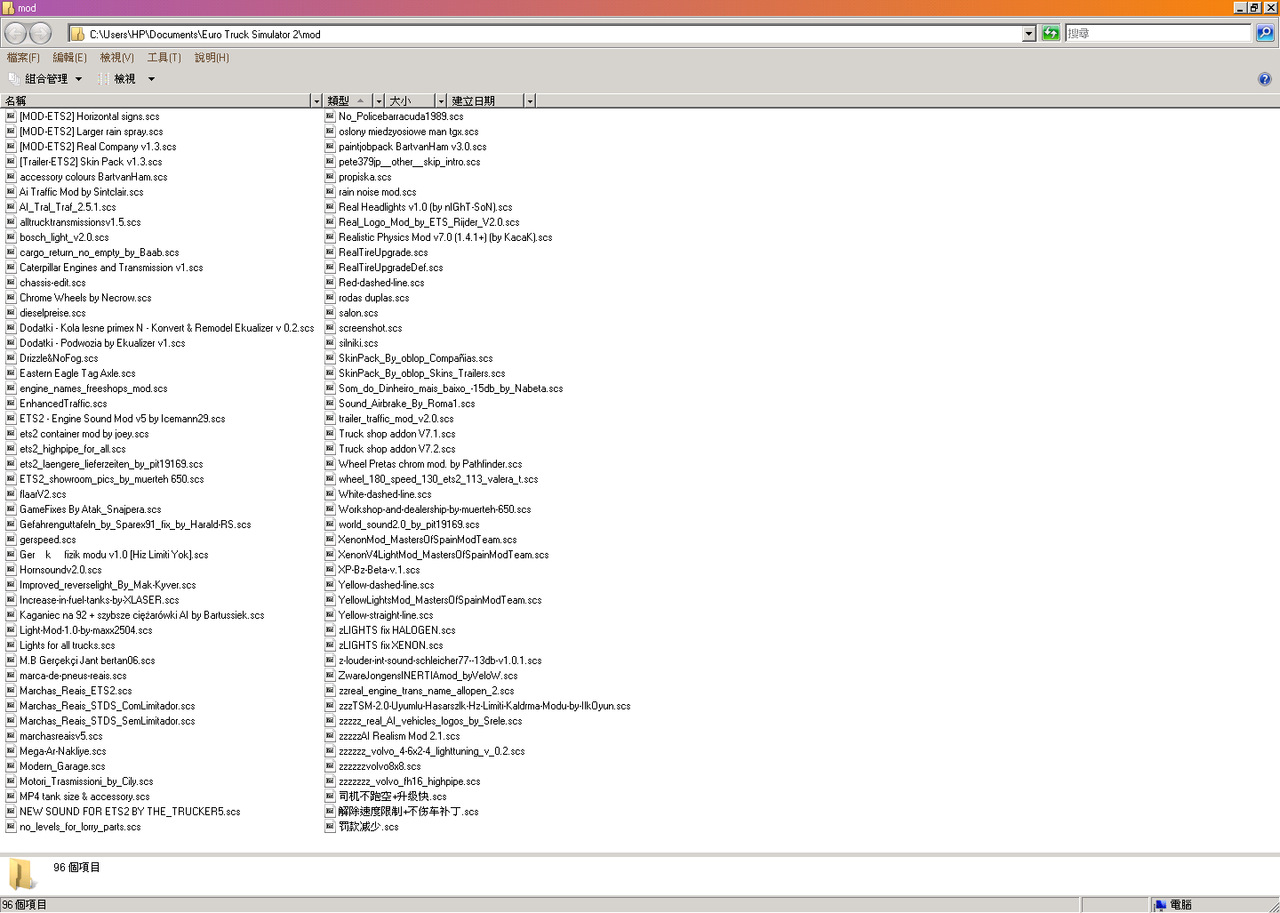Select file 罚款减少.scs

(x=369, y=827)
